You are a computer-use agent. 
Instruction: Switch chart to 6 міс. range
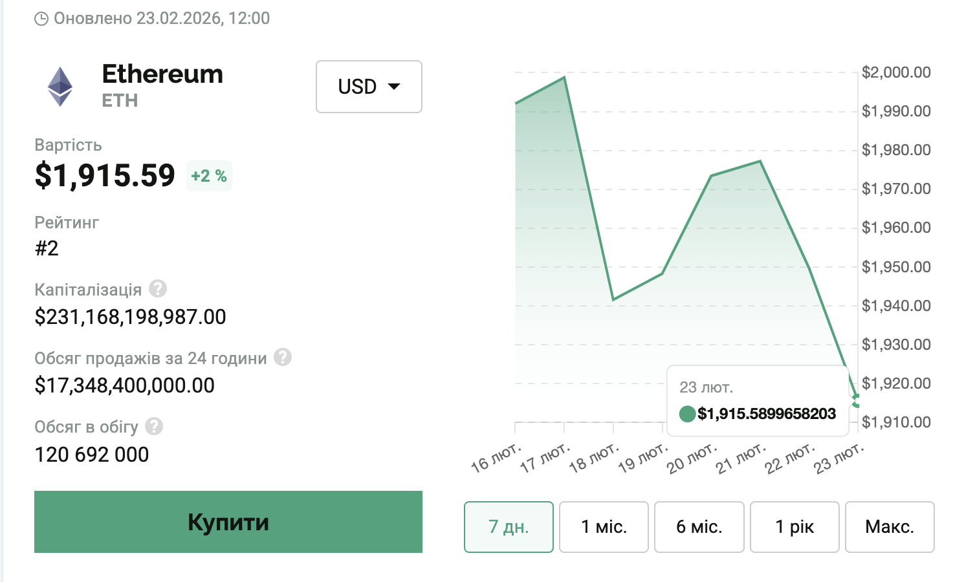click(699, 527)
